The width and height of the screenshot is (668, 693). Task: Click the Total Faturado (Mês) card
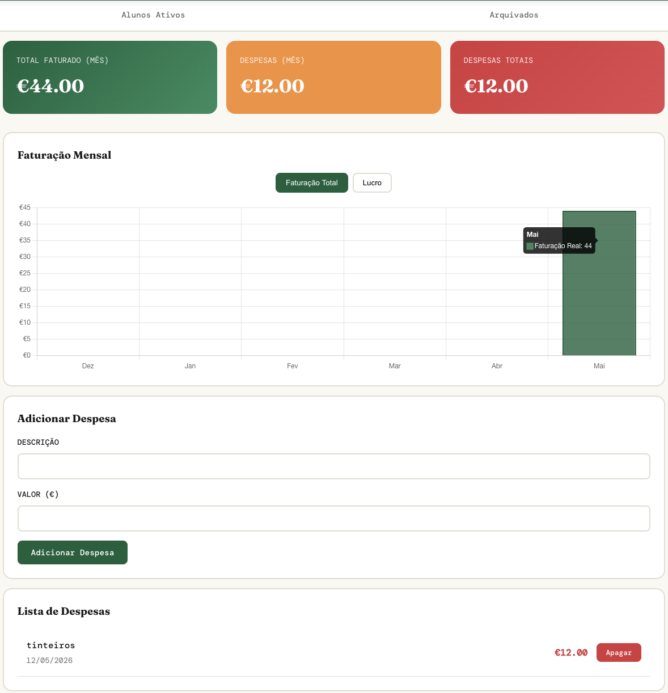coord(110,77)
